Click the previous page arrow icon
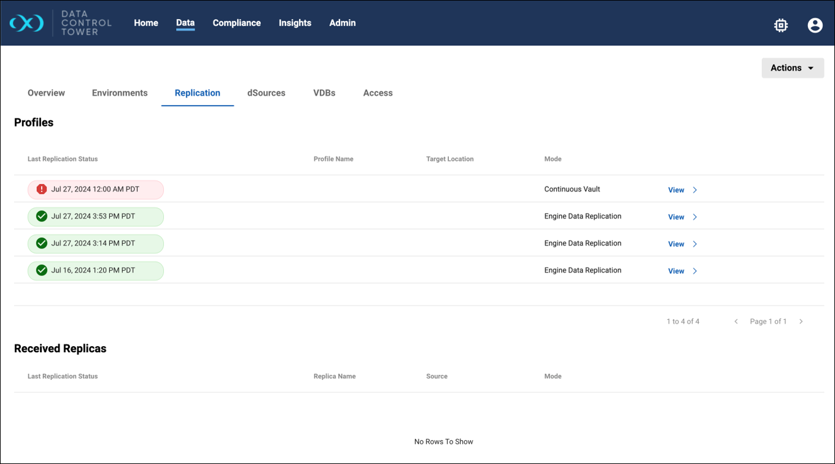This screenshot has height=464, width=835. pos(736,322)
